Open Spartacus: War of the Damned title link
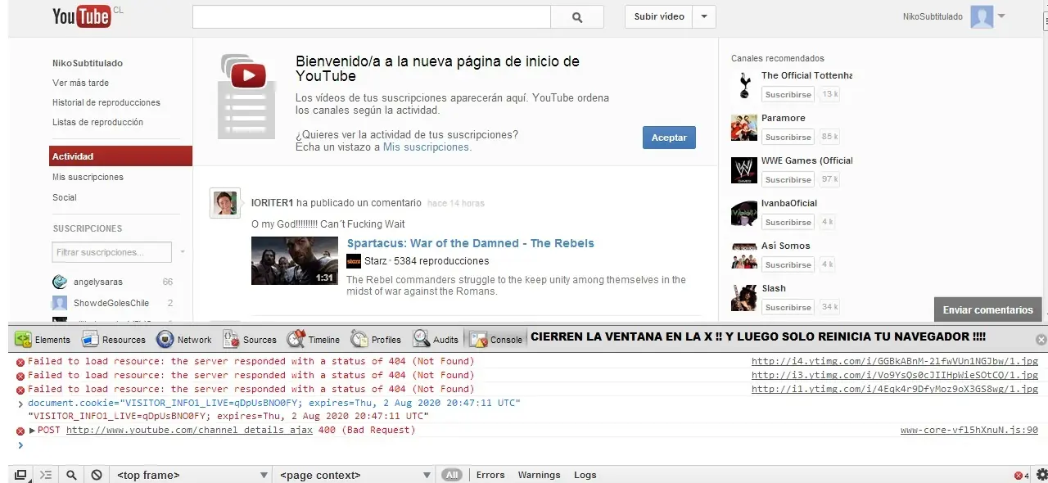Image resolution: width=1048 pixels, height=483 pixels. click(x=471, y=243)
